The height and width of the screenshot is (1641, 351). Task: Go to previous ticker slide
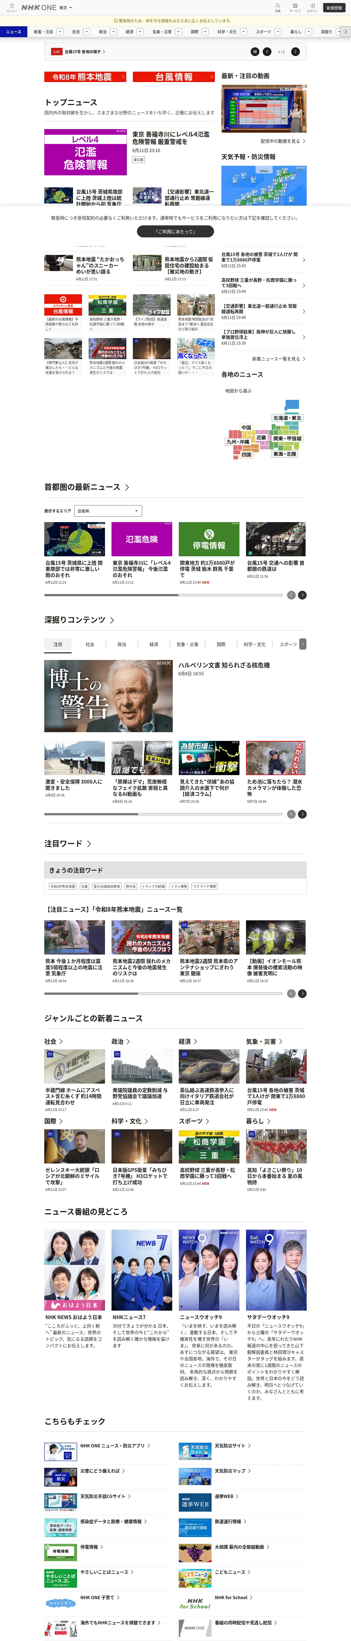tap(267, 52)
